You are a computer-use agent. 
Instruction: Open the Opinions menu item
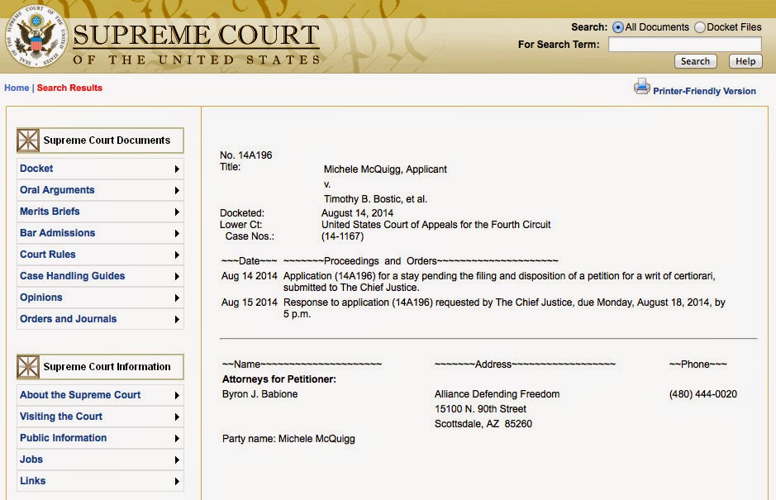click(100, 298)
